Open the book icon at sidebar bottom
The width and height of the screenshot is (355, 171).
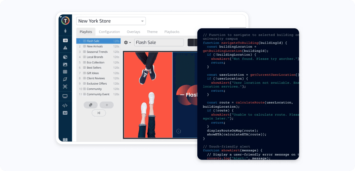[x=65, y=140]
